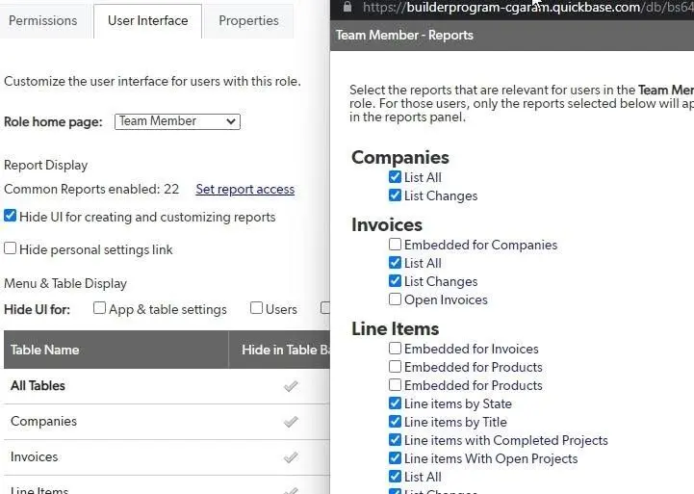
Task: Check Embedded for Invoices under Line Items
Action: click(395, 349)
